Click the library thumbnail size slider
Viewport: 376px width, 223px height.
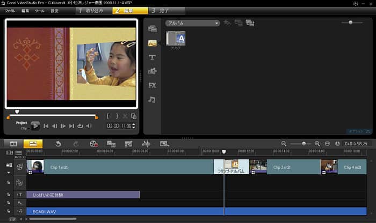pyautogui.click(x=351, y=23)
